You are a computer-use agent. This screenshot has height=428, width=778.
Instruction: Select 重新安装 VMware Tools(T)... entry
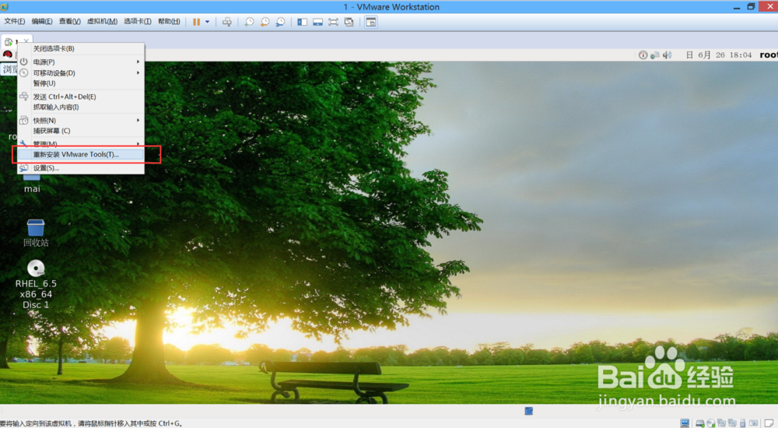pos(81,154)
